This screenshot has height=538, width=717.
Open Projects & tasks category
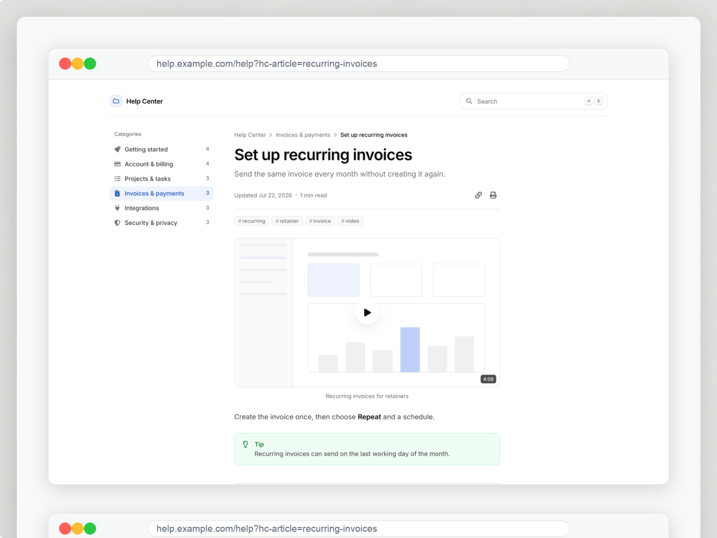pos(162,179)
